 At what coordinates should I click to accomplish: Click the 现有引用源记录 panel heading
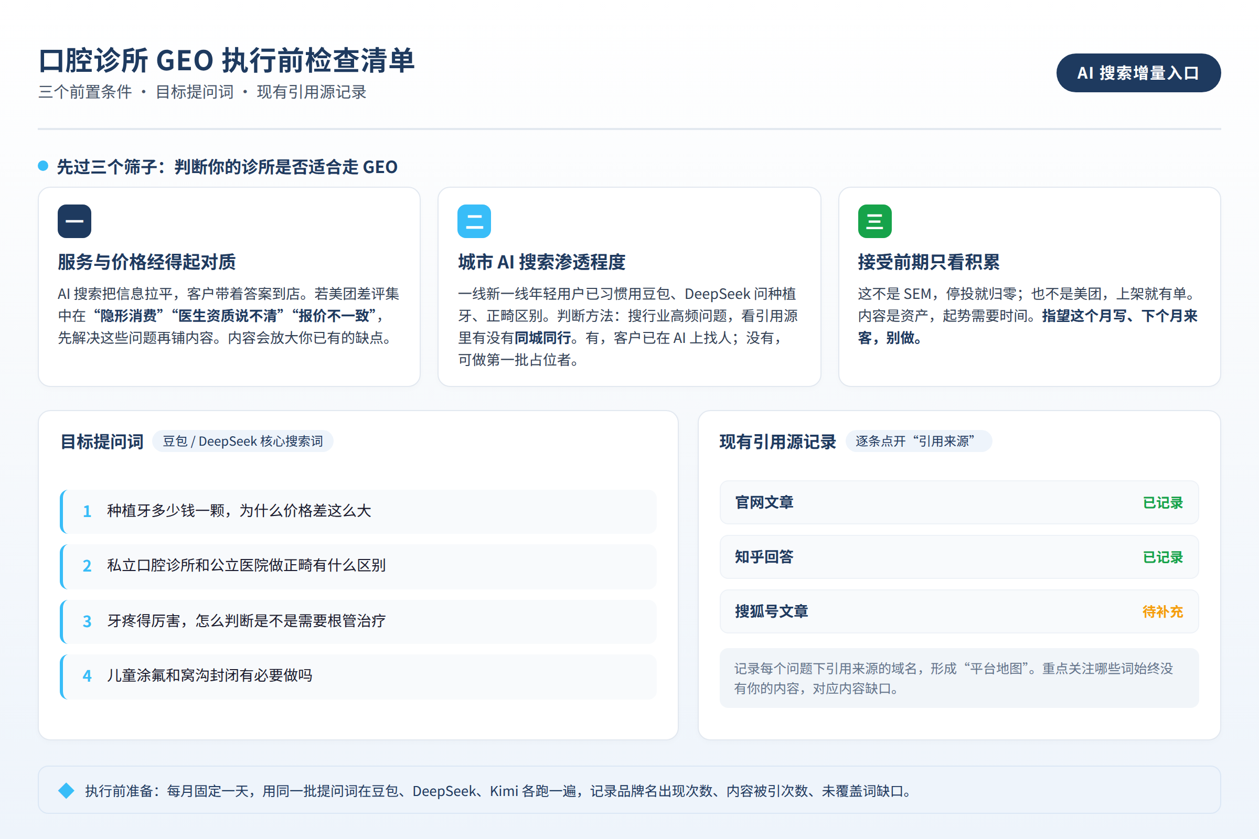click(x=778, y=442)
